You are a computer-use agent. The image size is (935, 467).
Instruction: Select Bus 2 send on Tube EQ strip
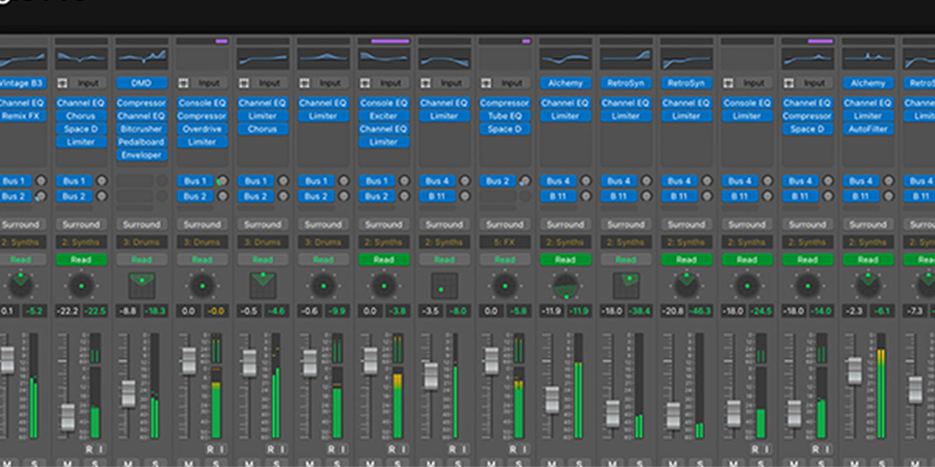point(497,181)
